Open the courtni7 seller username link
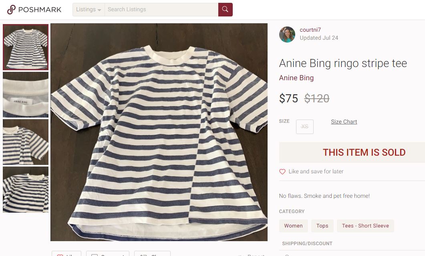Screen dimensions: 425x256 click(310, 30)
